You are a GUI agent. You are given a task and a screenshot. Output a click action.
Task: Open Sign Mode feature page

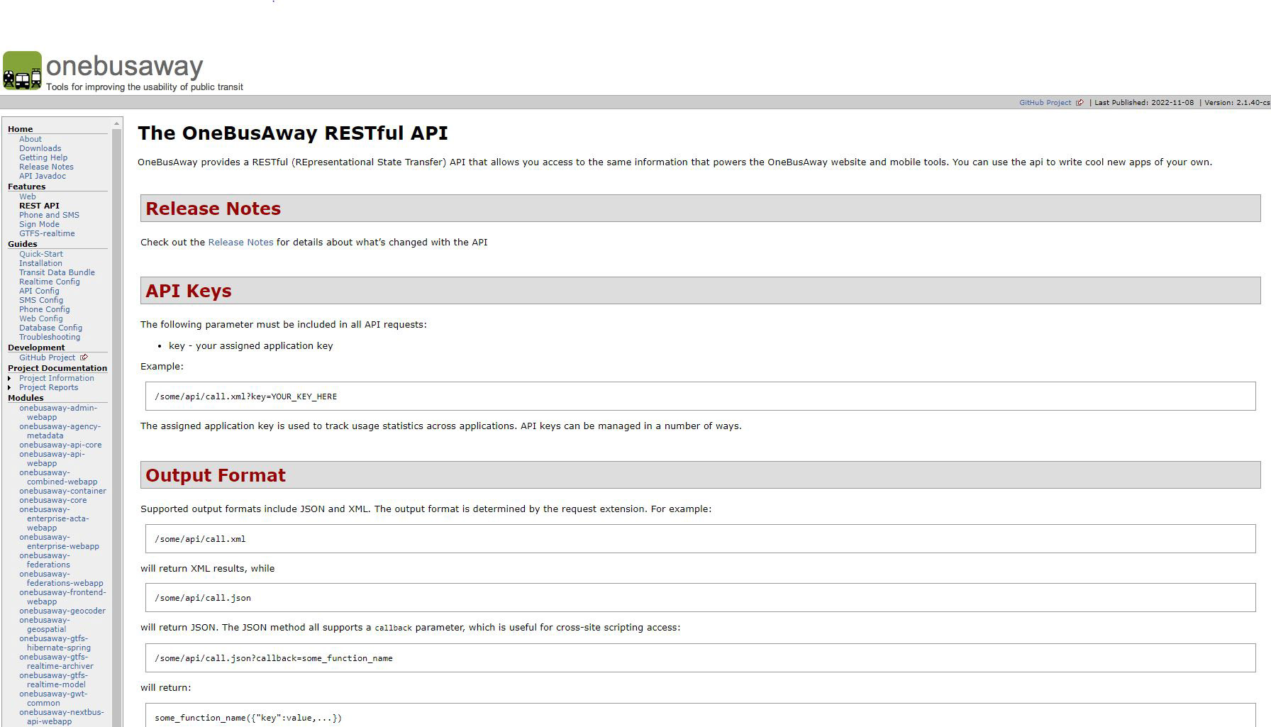pos(39,224)
